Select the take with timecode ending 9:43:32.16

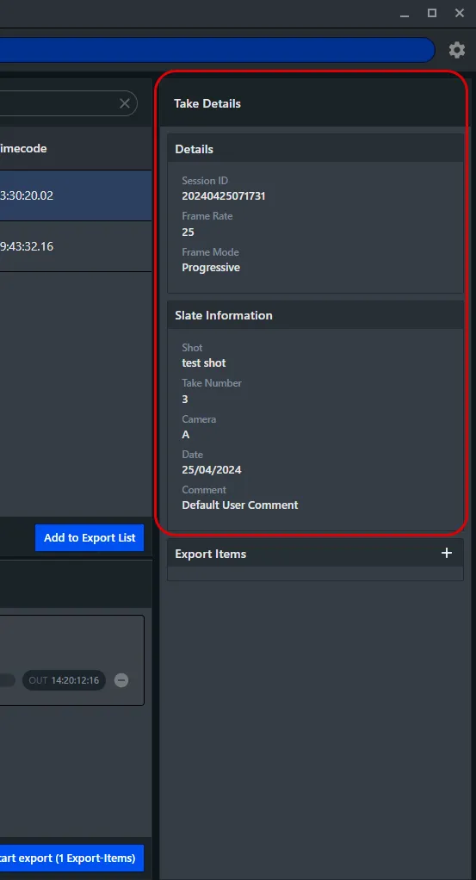click(x=76, y=246)
